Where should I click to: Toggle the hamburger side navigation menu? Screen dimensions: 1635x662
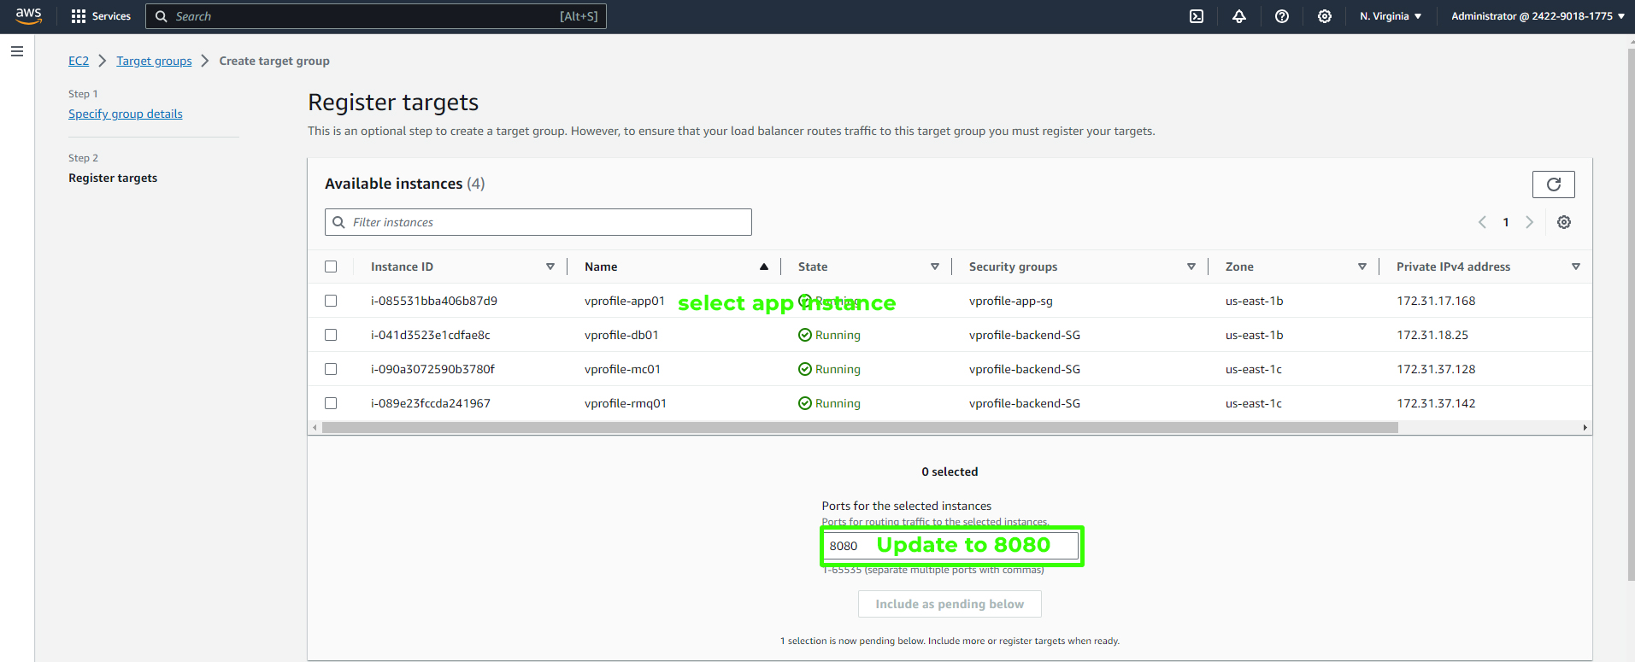click(x=17, y=51)
